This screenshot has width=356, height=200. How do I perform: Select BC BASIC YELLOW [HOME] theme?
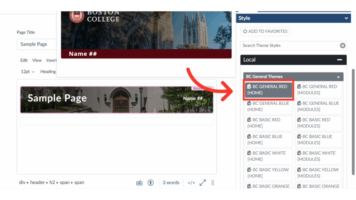pos(268,173)
